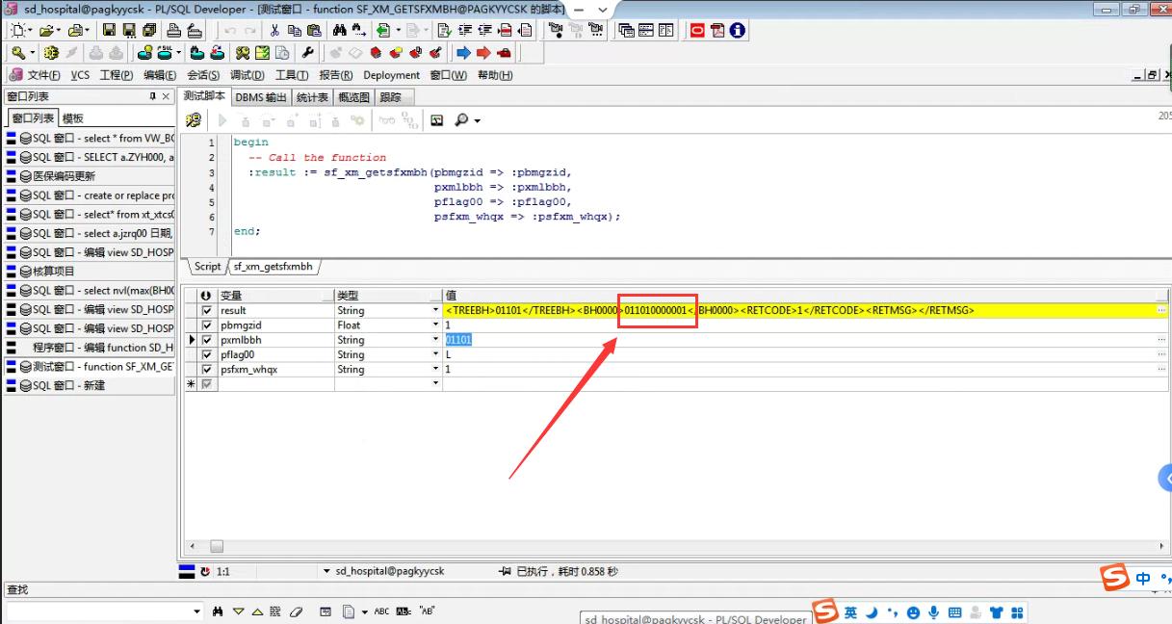1172x624 pixels.
Task: Click the scissors Cut icon
Action: pos(274,31)
